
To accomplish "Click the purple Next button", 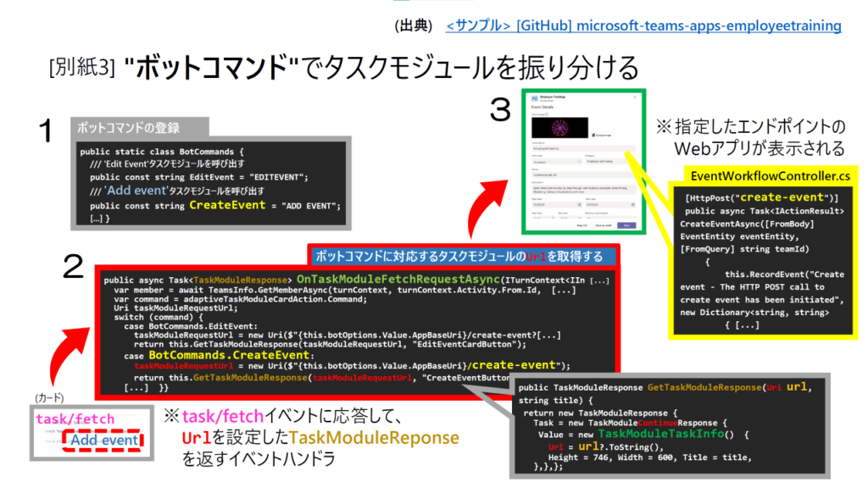I will [x=626, y=225].
